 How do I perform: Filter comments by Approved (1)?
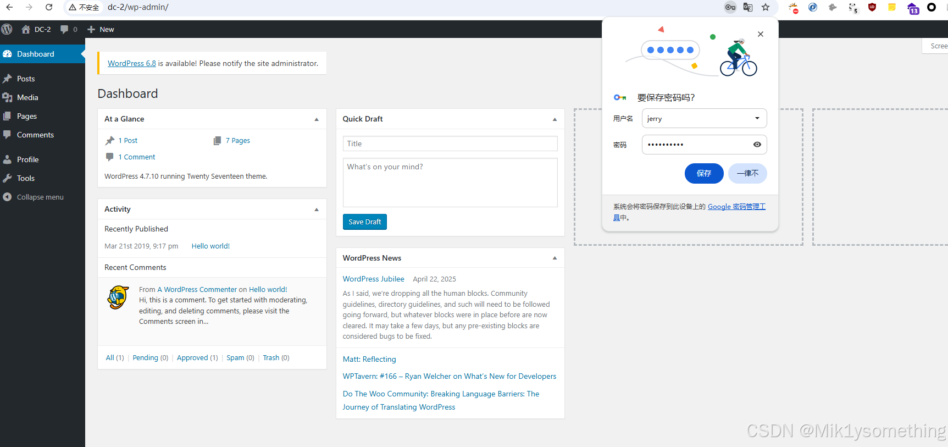click(x=197, y=358)
